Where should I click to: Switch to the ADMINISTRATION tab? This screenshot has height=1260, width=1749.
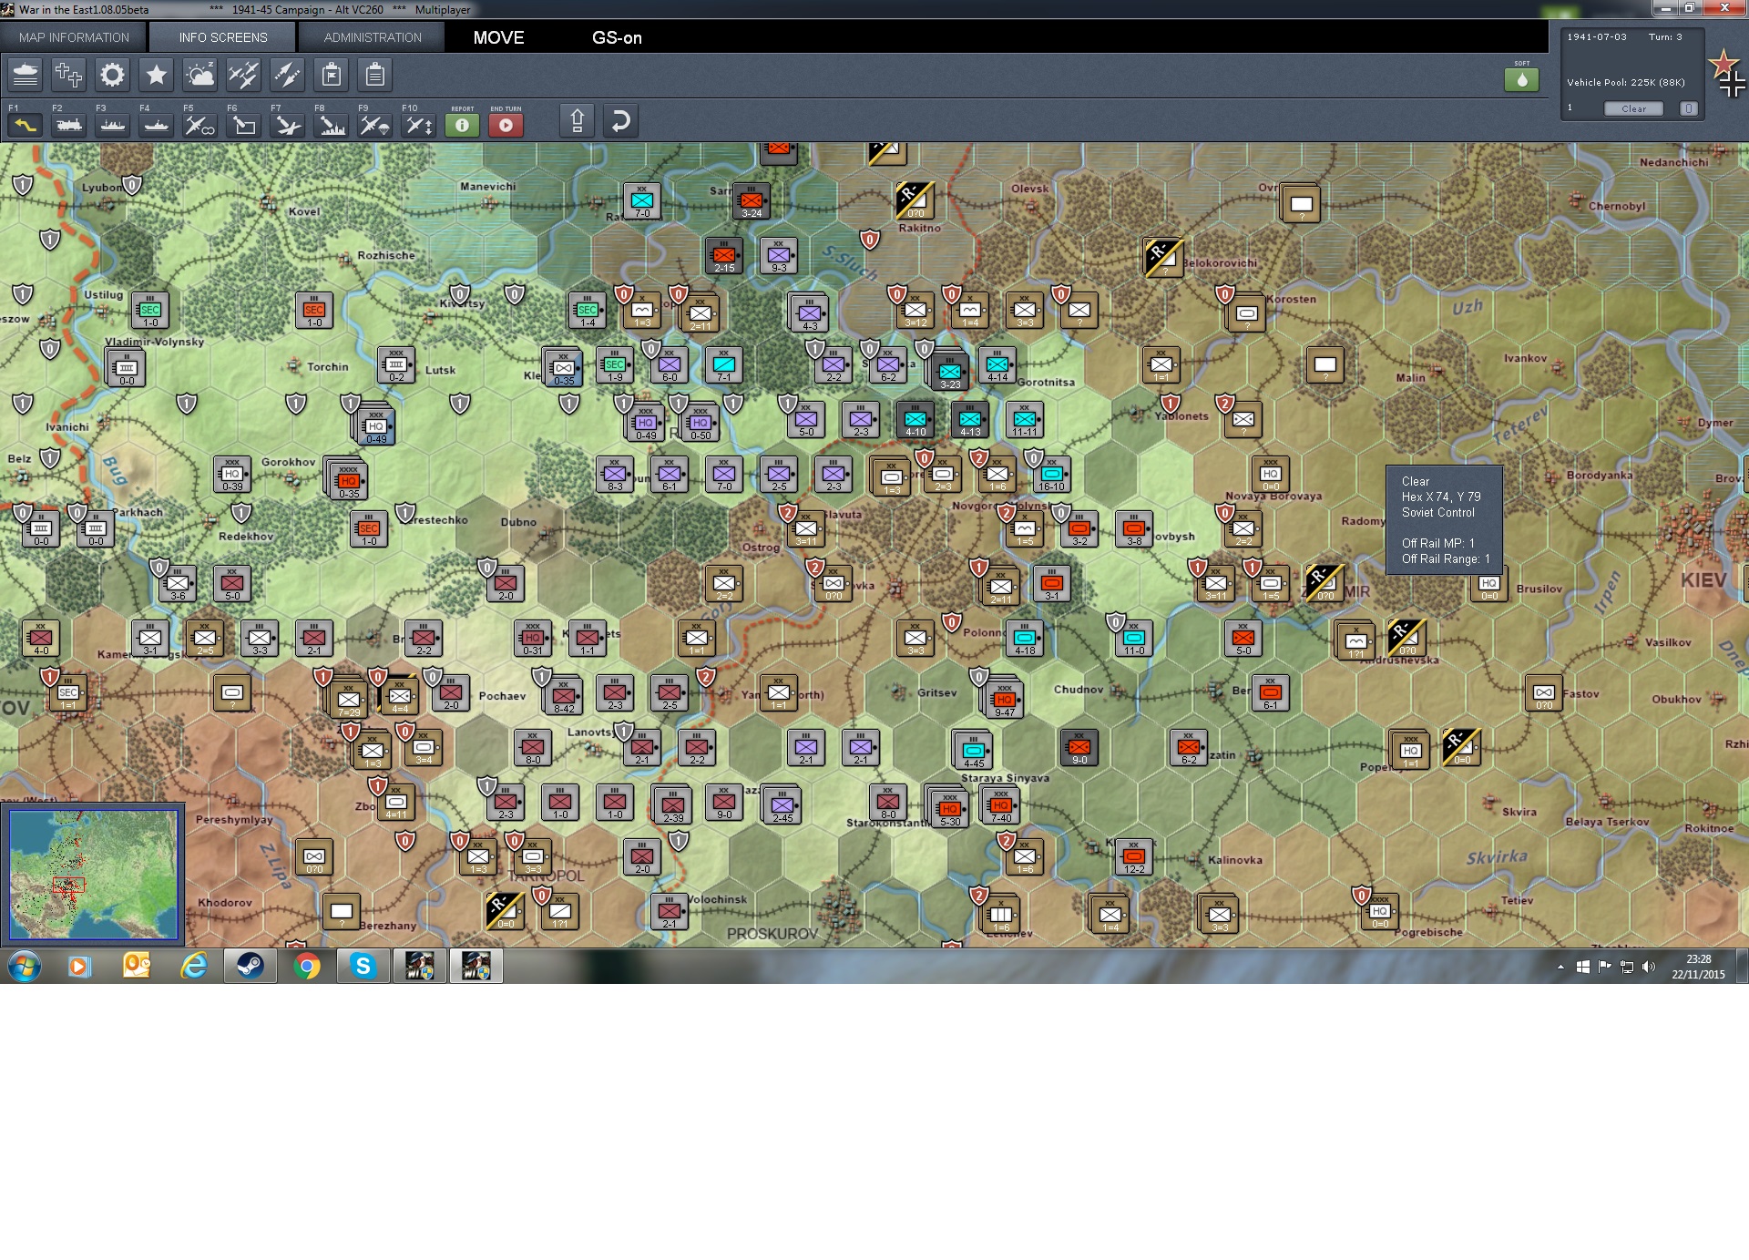(373, 37)
